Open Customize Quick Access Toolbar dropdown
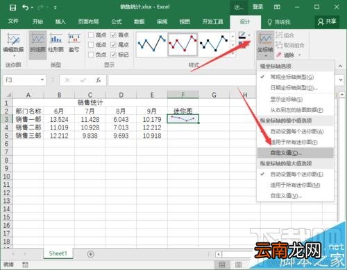 click(56, 8)
